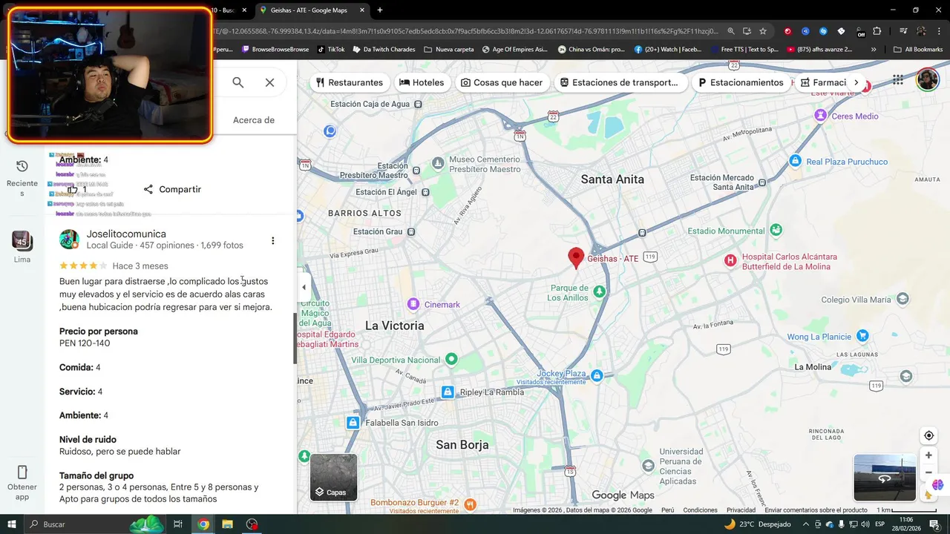The height and width of the screenshot is (534, 950).
Task: Show Estaciones de transporte on map
Action: pos(619,82)
